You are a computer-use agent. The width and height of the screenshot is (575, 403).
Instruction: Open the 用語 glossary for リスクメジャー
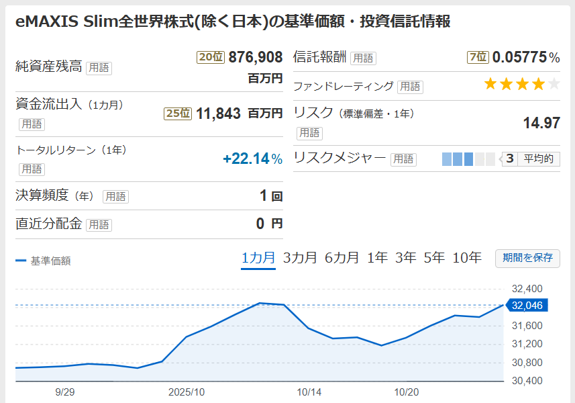click(x=403, y=159)
